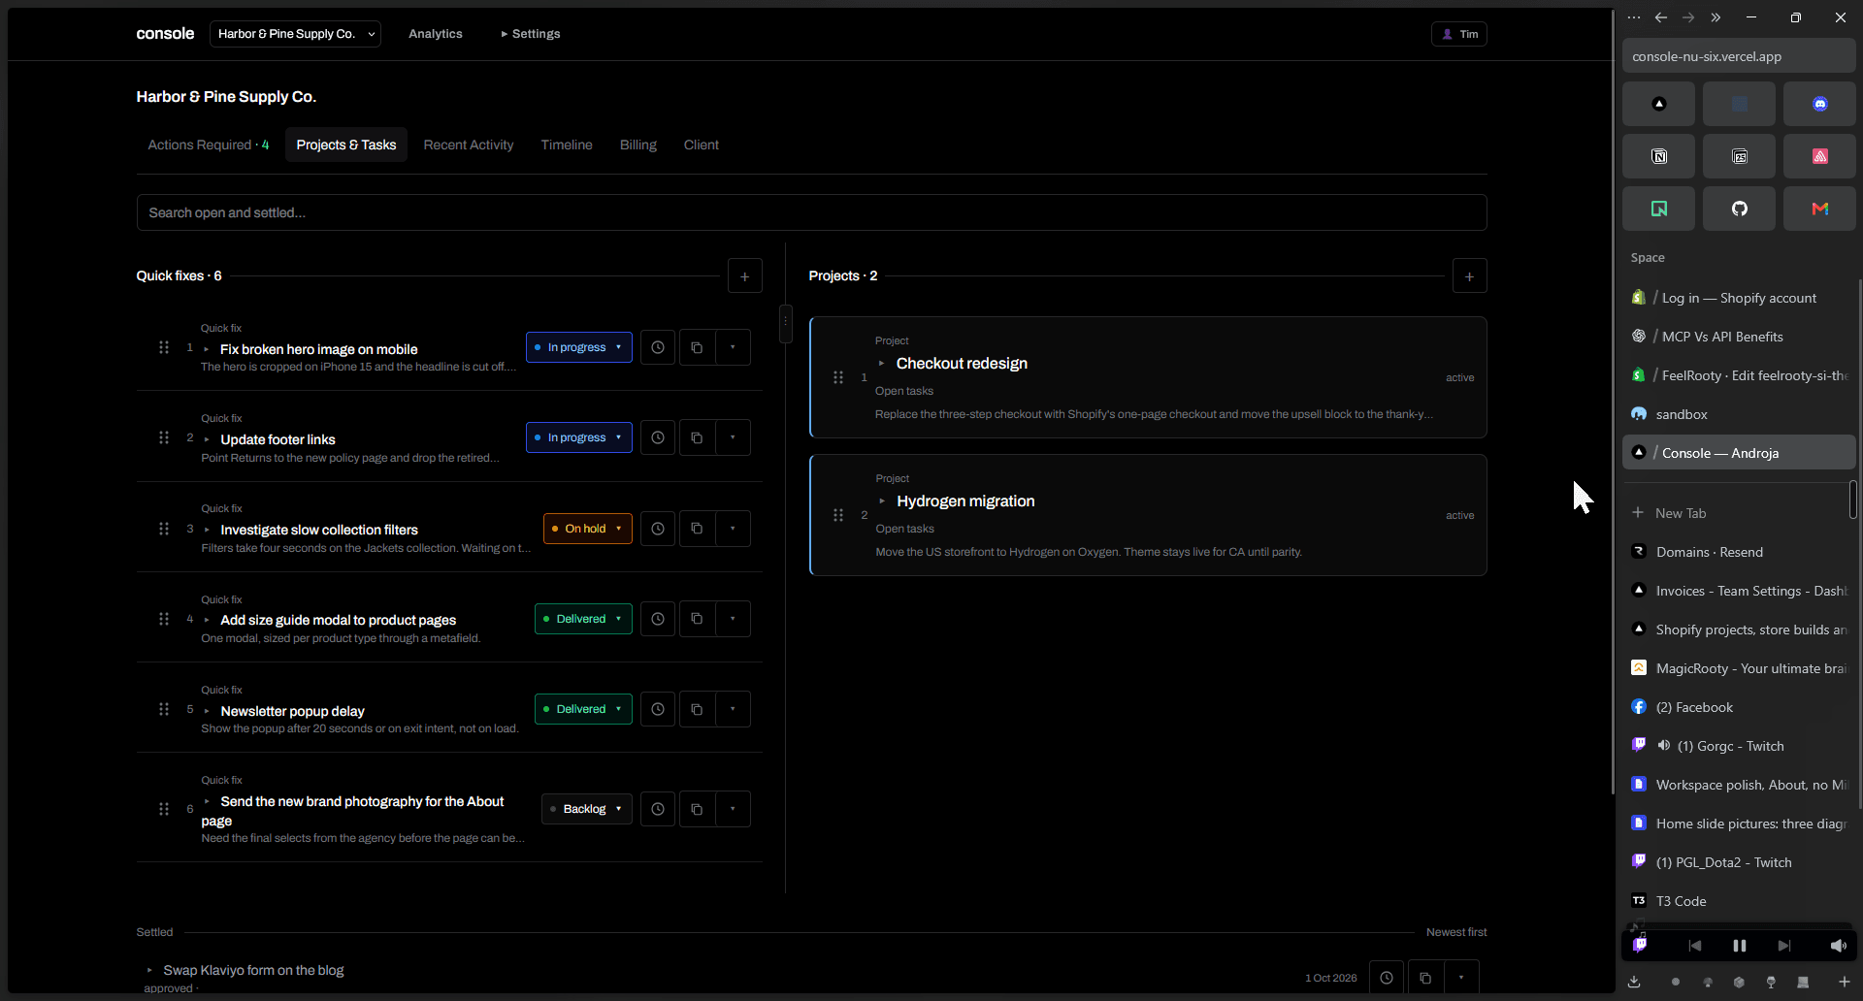Switch to the Billing tab
The image size is (1863, 1001).
[x=638, y=145]
